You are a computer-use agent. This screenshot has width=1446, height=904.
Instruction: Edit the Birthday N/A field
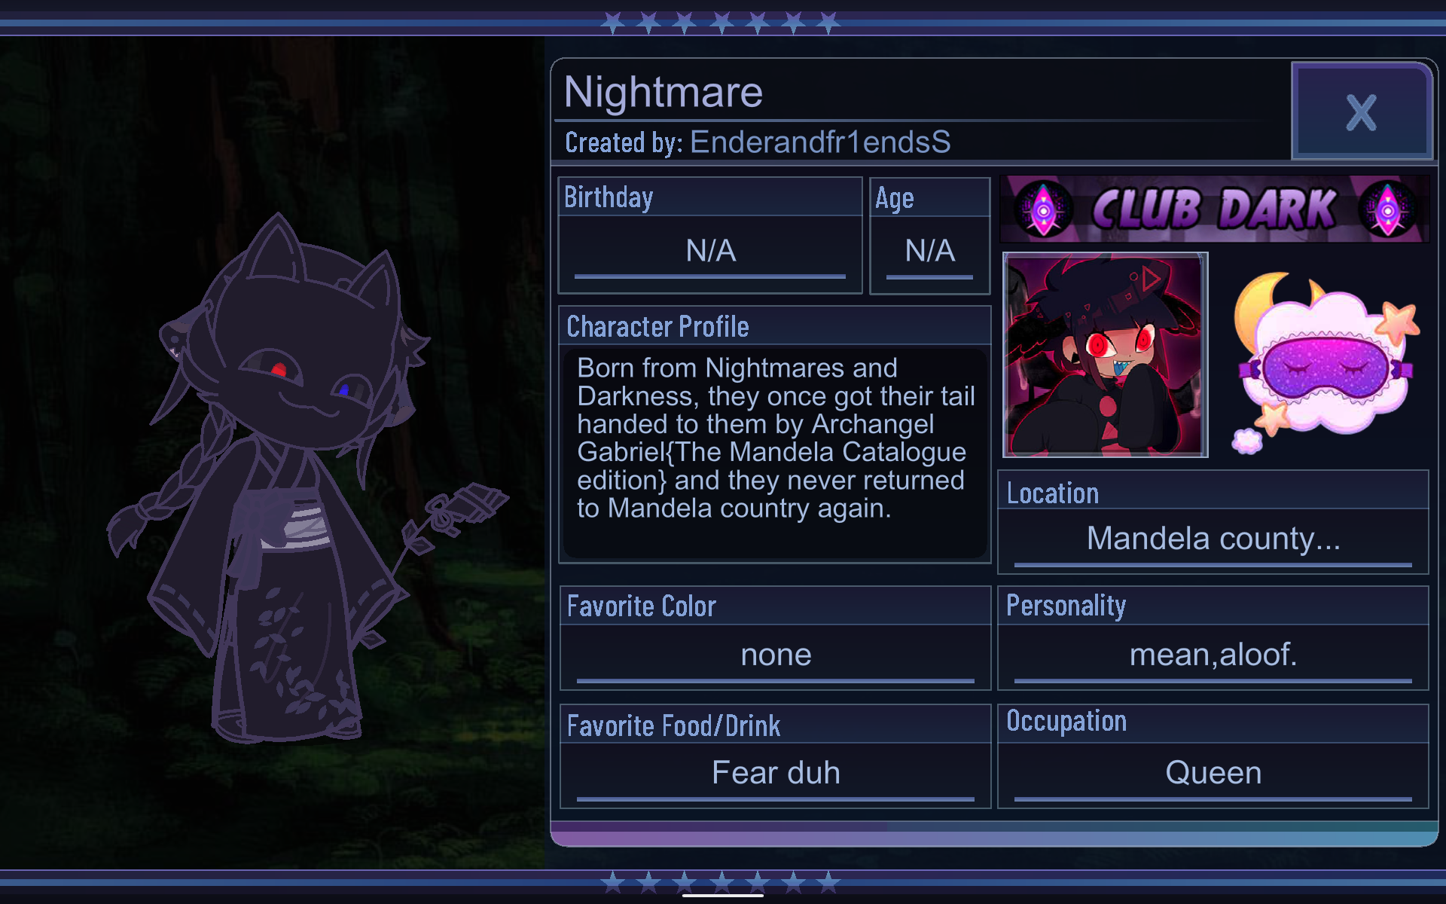(x=710, y=252)
